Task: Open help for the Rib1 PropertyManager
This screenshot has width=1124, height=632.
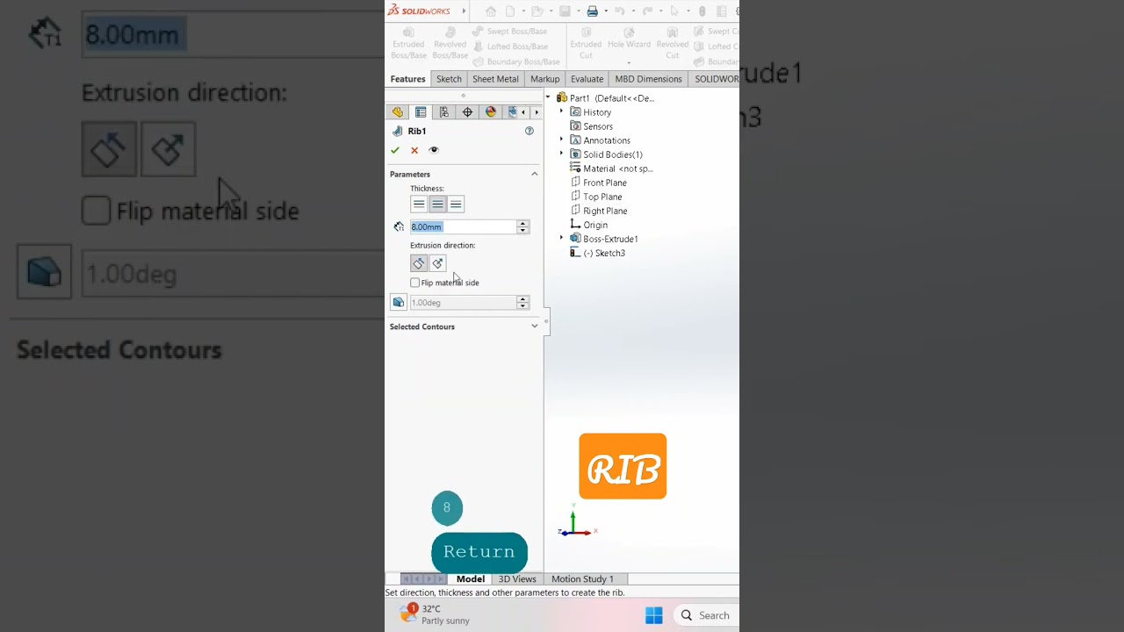Action: (x=530, y=131)
